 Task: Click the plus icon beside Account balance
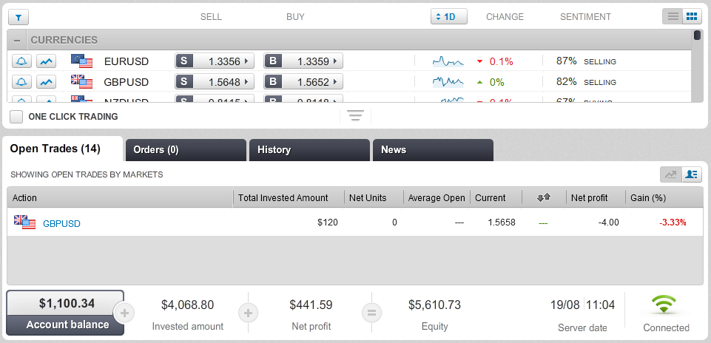coord(125,313)
